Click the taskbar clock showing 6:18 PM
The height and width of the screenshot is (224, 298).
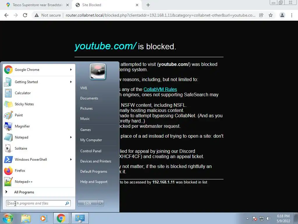(x=283, y=218)
